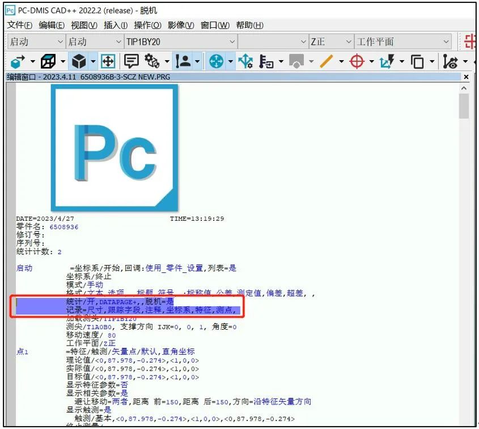Click the scrollbar up arrow
479x429 pixels.
(464, 89)
